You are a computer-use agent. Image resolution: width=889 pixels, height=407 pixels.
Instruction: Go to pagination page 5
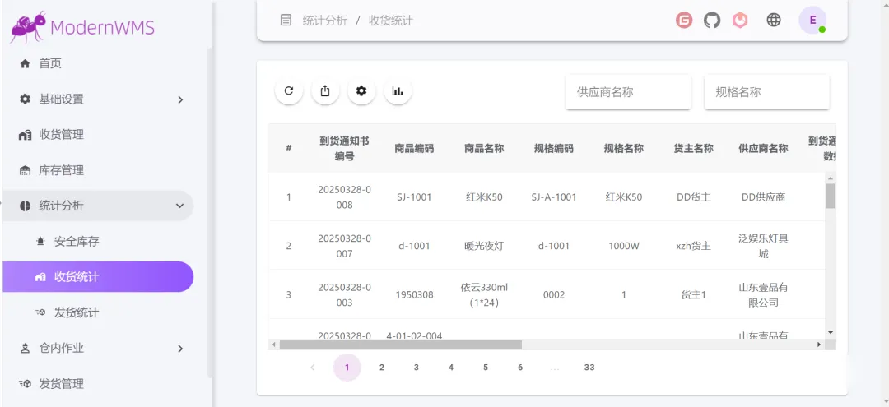486,368
